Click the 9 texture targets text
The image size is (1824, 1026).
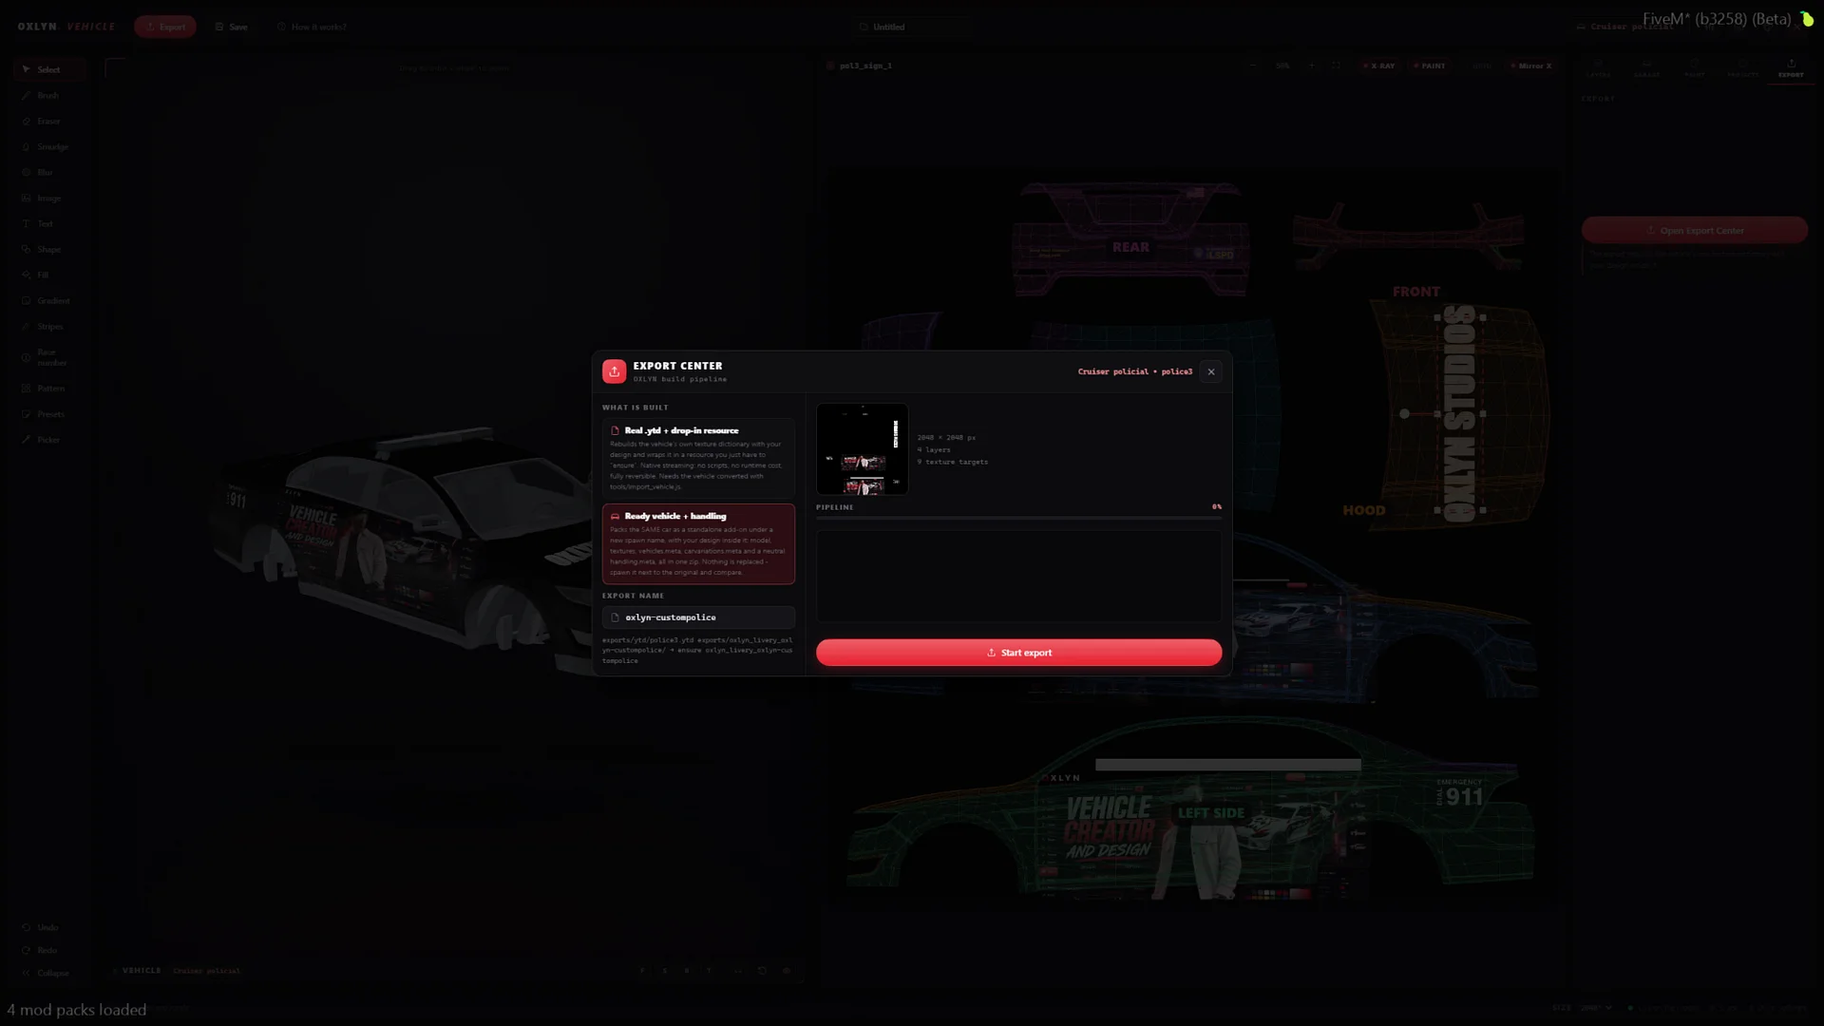(953, 462)
